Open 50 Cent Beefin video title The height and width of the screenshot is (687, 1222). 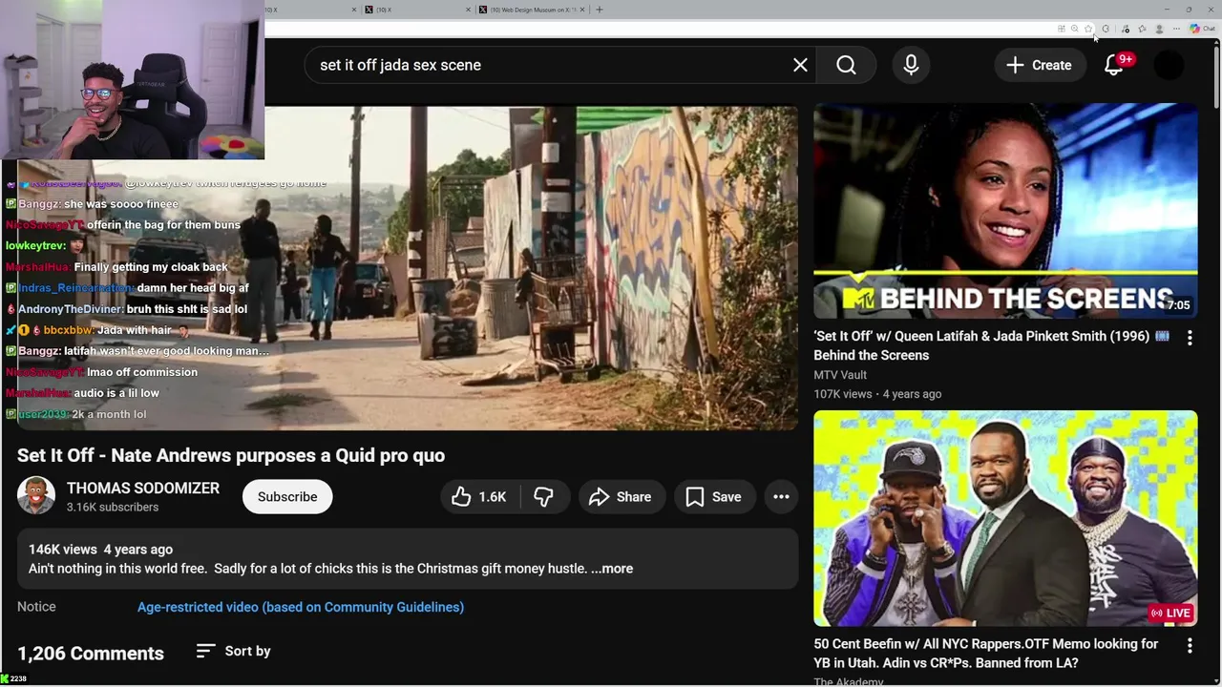(x=986, y=654)
